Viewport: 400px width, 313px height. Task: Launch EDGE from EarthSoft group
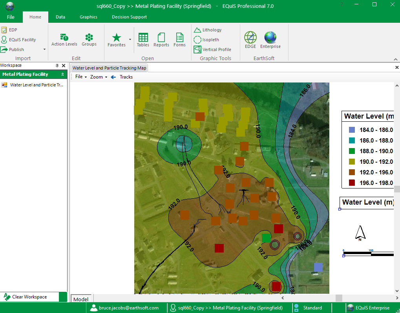[x=250, y=40]
